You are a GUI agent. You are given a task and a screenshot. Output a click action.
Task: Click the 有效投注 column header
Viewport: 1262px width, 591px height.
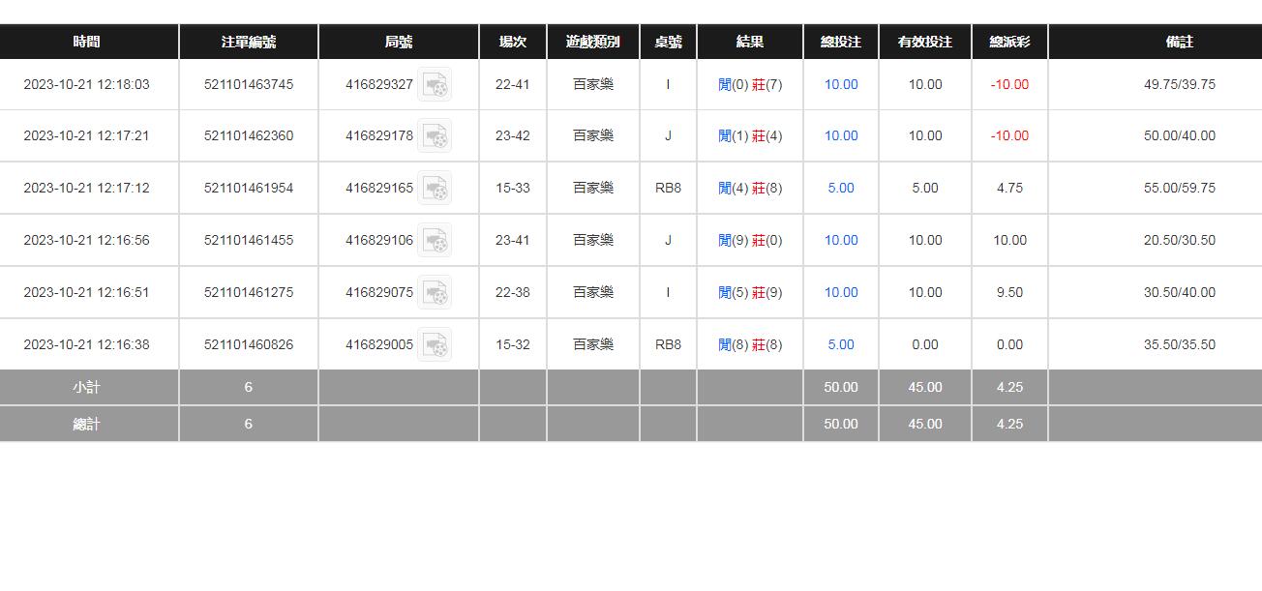pyautogui.click(x=925, y=43)
